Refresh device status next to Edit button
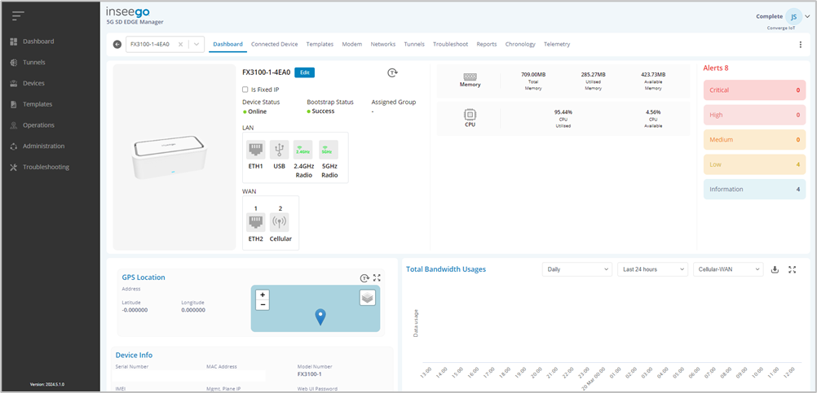 point(392,73)
